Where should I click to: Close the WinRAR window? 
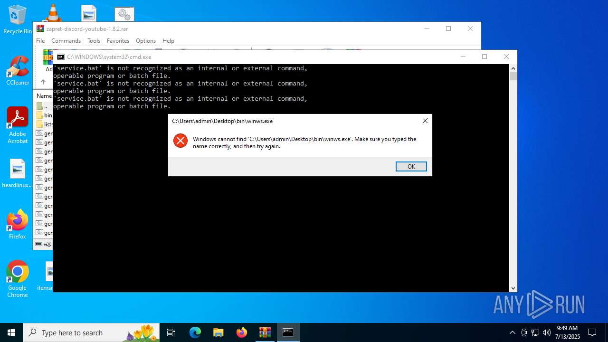[470, 28]
